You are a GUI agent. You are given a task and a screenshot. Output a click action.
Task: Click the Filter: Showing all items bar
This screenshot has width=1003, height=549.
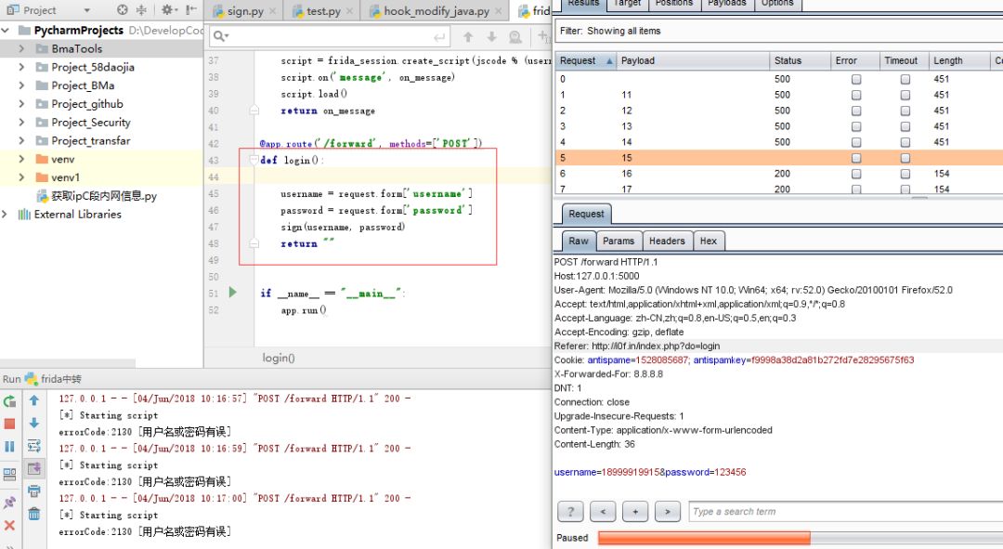778,31
